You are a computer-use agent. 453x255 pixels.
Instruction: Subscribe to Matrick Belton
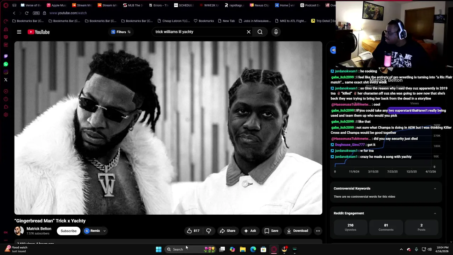point(68,231)
